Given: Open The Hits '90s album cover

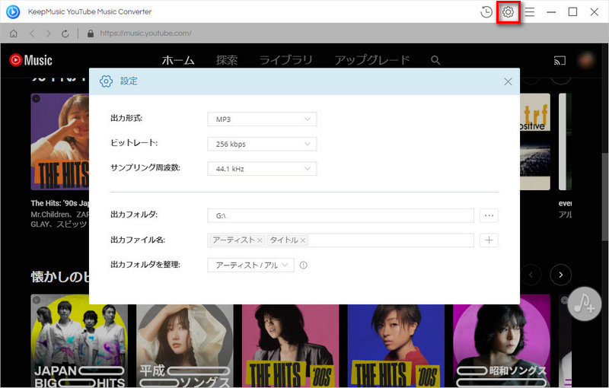Looking at the screenshot, I should pyautogui.click(x=60, y=142).
